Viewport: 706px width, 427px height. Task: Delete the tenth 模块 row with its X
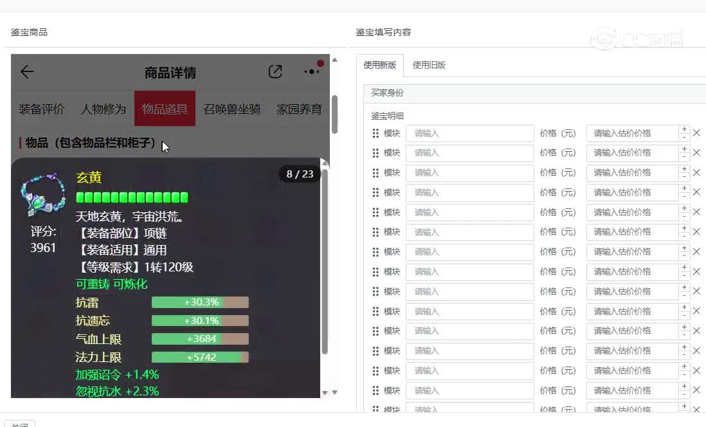[696, 311]
